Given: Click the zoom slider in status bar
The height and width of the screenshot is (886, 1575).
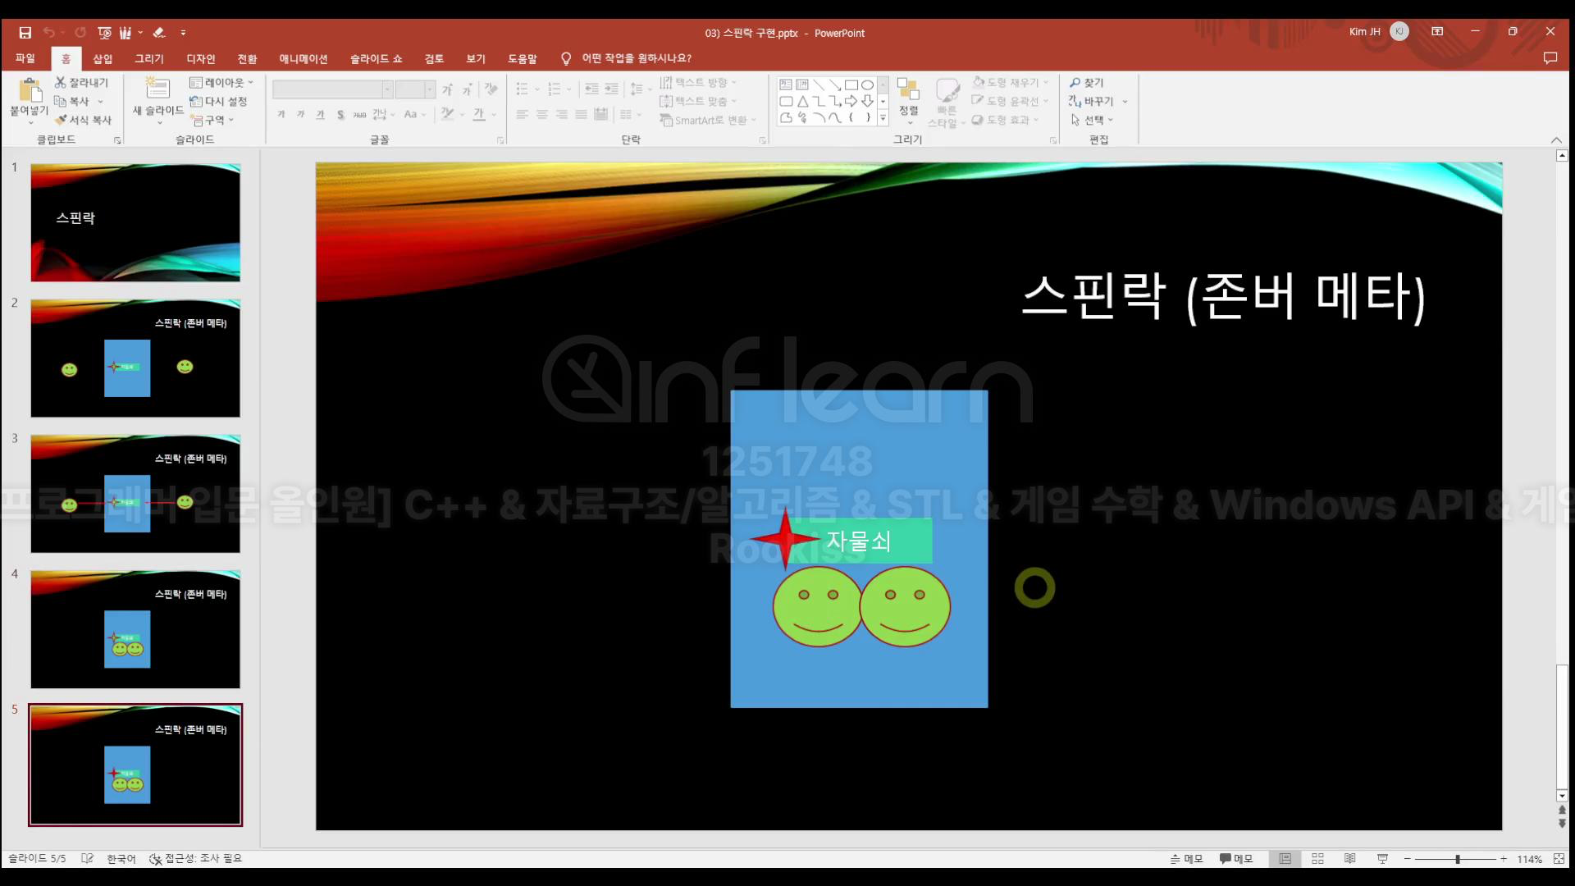Looking at the screenshot, I should coord(1457,859).
